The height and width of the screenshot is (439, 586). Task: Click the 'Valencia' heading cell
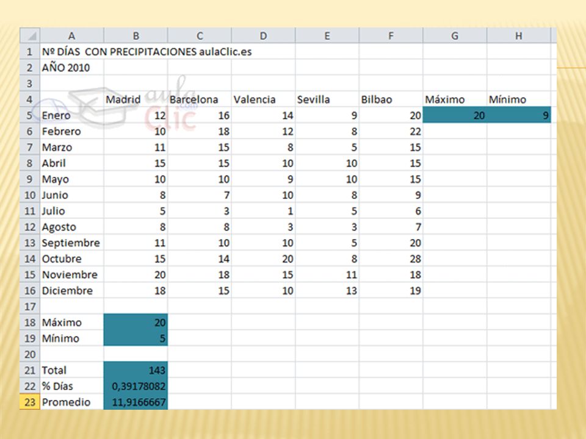coord(263,99)
